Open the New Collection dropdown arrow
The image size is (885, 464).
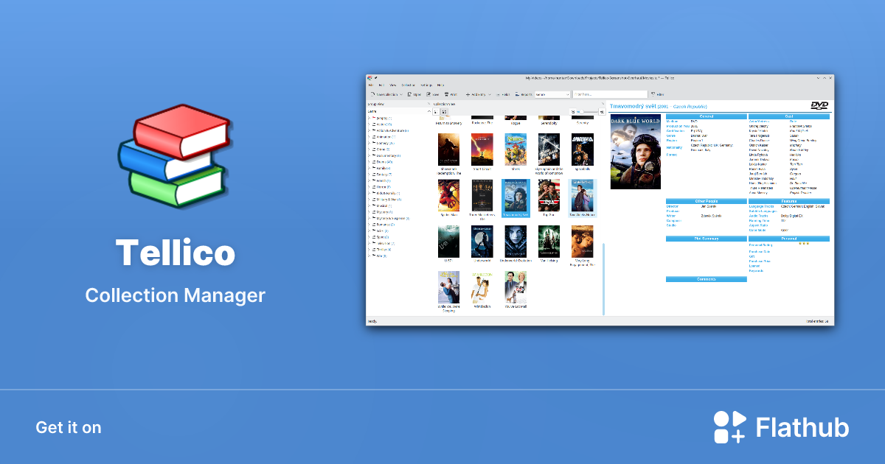(x=401, y=94)
